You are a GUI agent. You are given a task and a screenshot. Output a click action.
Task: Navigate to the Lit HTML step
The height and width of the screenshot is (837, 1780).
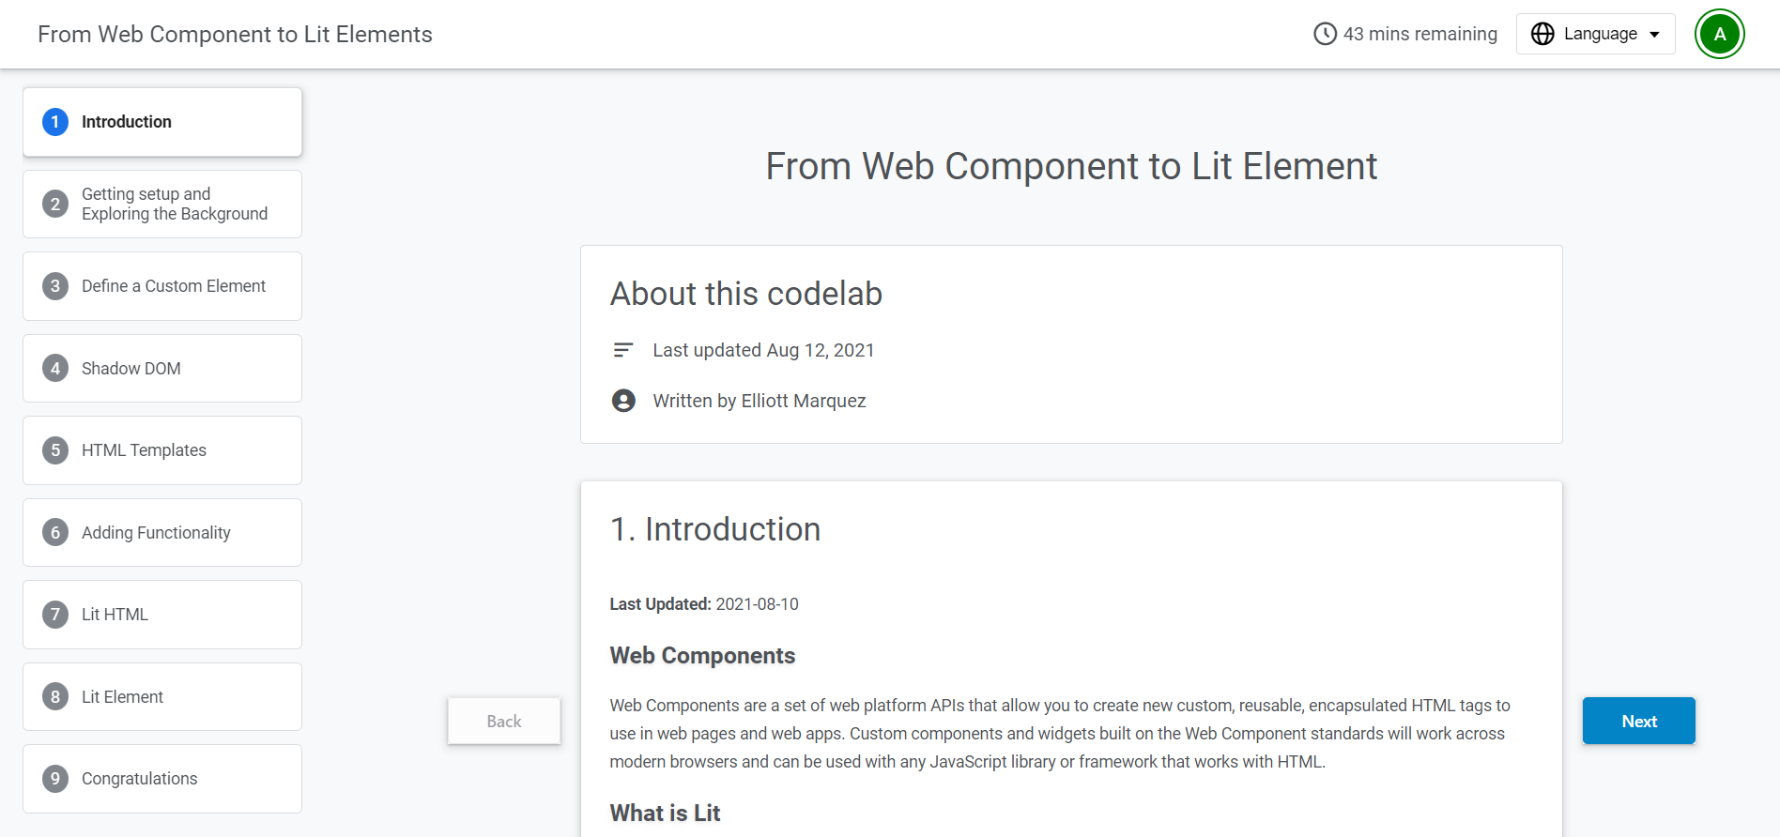point(115,615)
